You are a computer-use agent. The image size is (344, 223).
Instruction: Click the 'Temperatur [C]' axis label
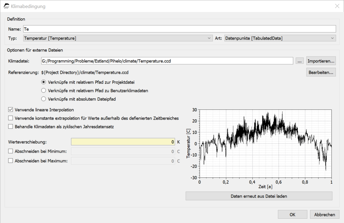pos(188,143)
